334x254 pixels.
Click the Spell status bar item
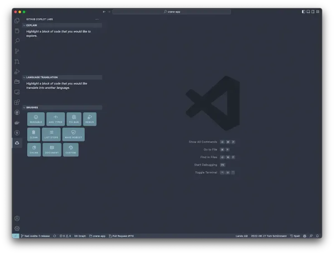(295, 236)
